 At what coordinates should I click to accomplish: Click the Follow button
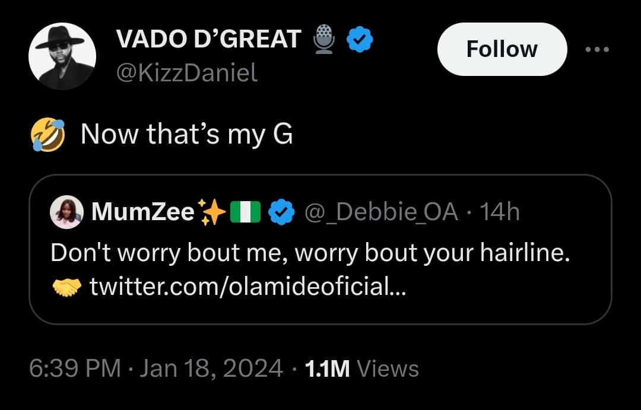(502, 49)
